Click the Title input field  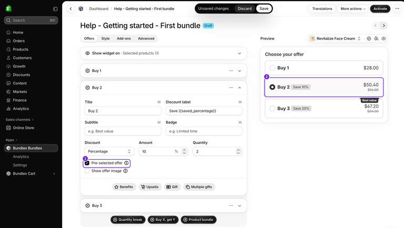(123, 111)
